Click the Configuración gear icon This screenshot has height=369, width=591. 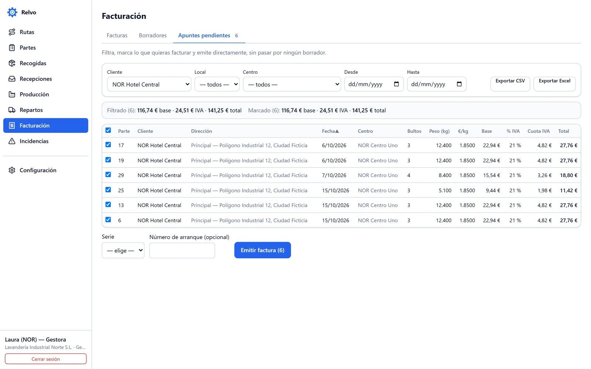pyautogui.click(x=12, y=170)
